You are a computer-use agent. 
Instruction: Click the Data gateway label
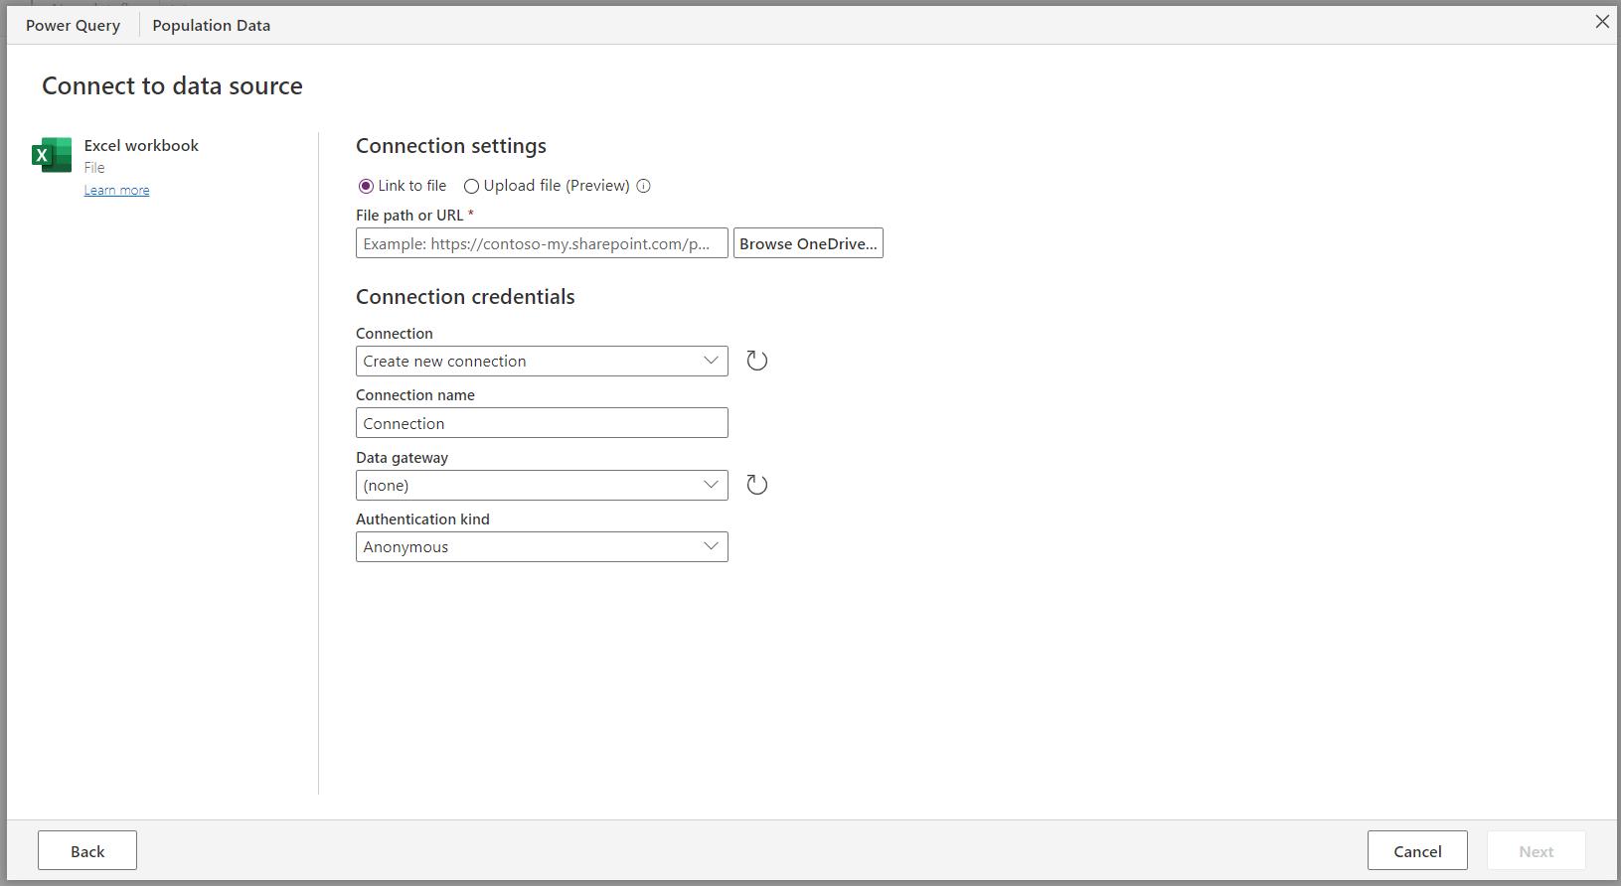(x=402, y=457)
